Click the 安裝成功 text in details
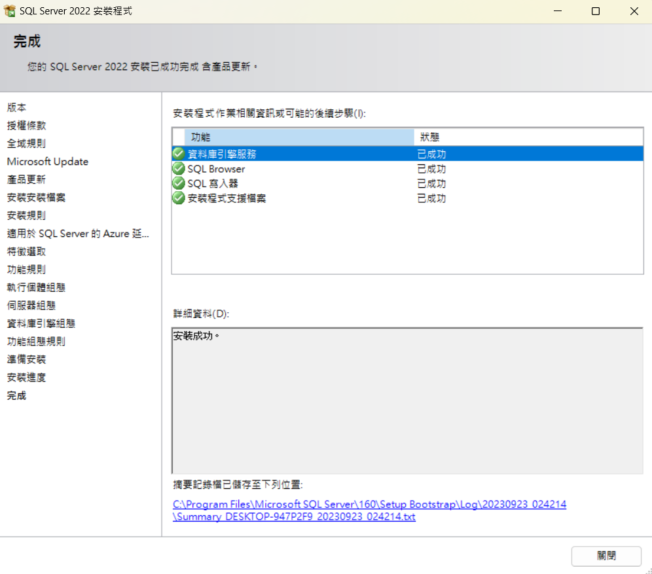The image size is (652, 574). (x=196, y=335)
